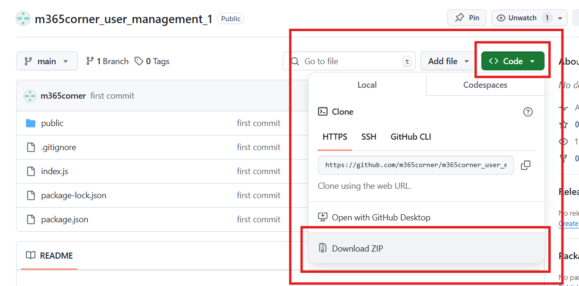Open the .gitignore file

click(x=59, y=147)
